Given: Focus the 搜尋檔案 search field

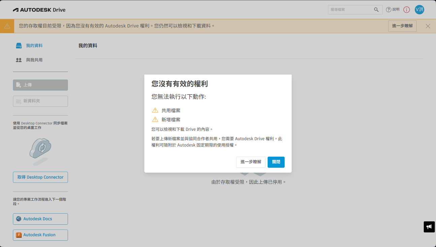Looking at the screenshot, I should pos(350,10).
